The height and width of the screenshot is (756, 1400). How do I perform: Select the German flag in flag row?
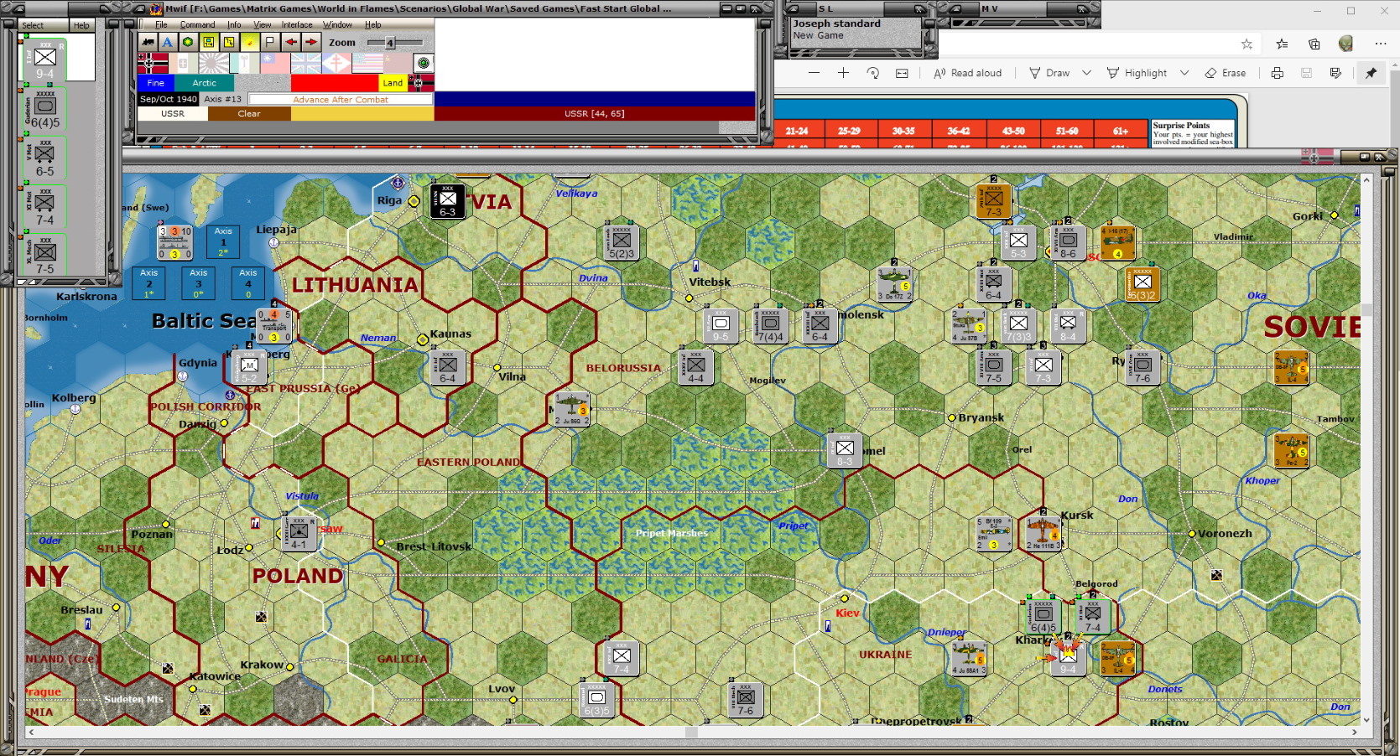[153, 64]
